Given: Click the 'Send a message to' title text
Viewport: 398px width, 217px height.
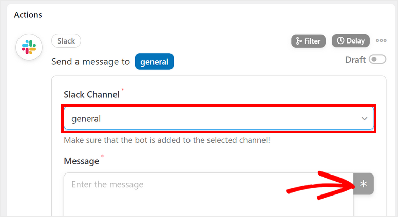Looking at the screenshot, I should click(90, 62).
